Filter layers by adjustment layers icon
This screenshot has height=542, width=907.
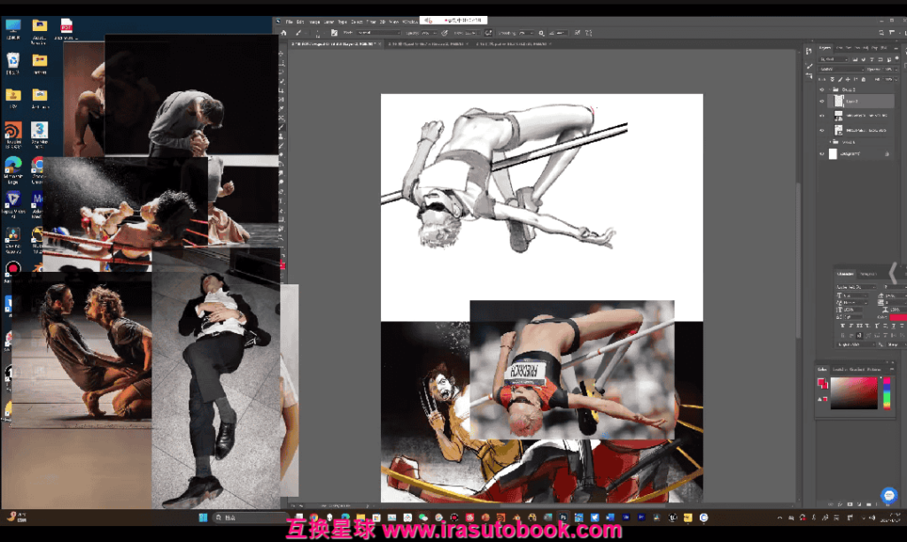point(864,59)
